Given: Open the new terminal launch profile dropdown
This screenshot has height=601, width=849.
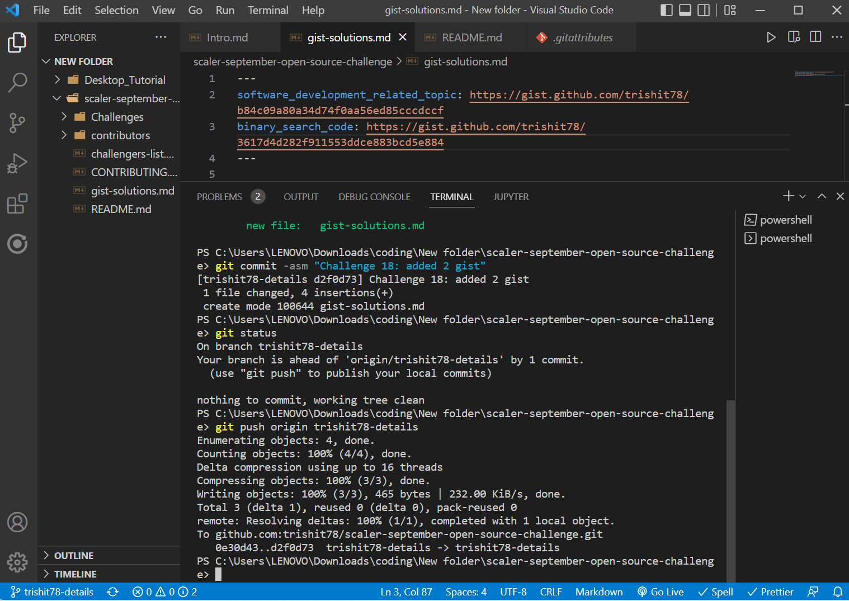Looking at the screenshot, I should click(x=803, y=197).
